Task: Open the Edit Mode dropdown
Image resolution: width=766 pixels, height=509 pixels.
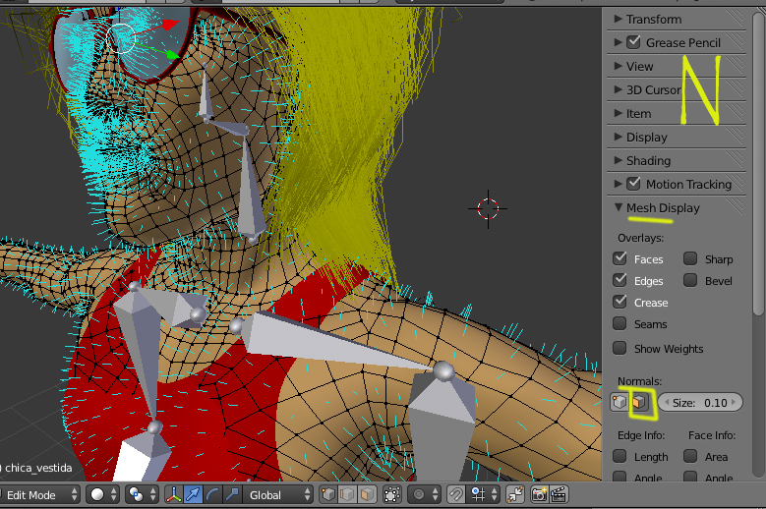Action: [39, 495]
